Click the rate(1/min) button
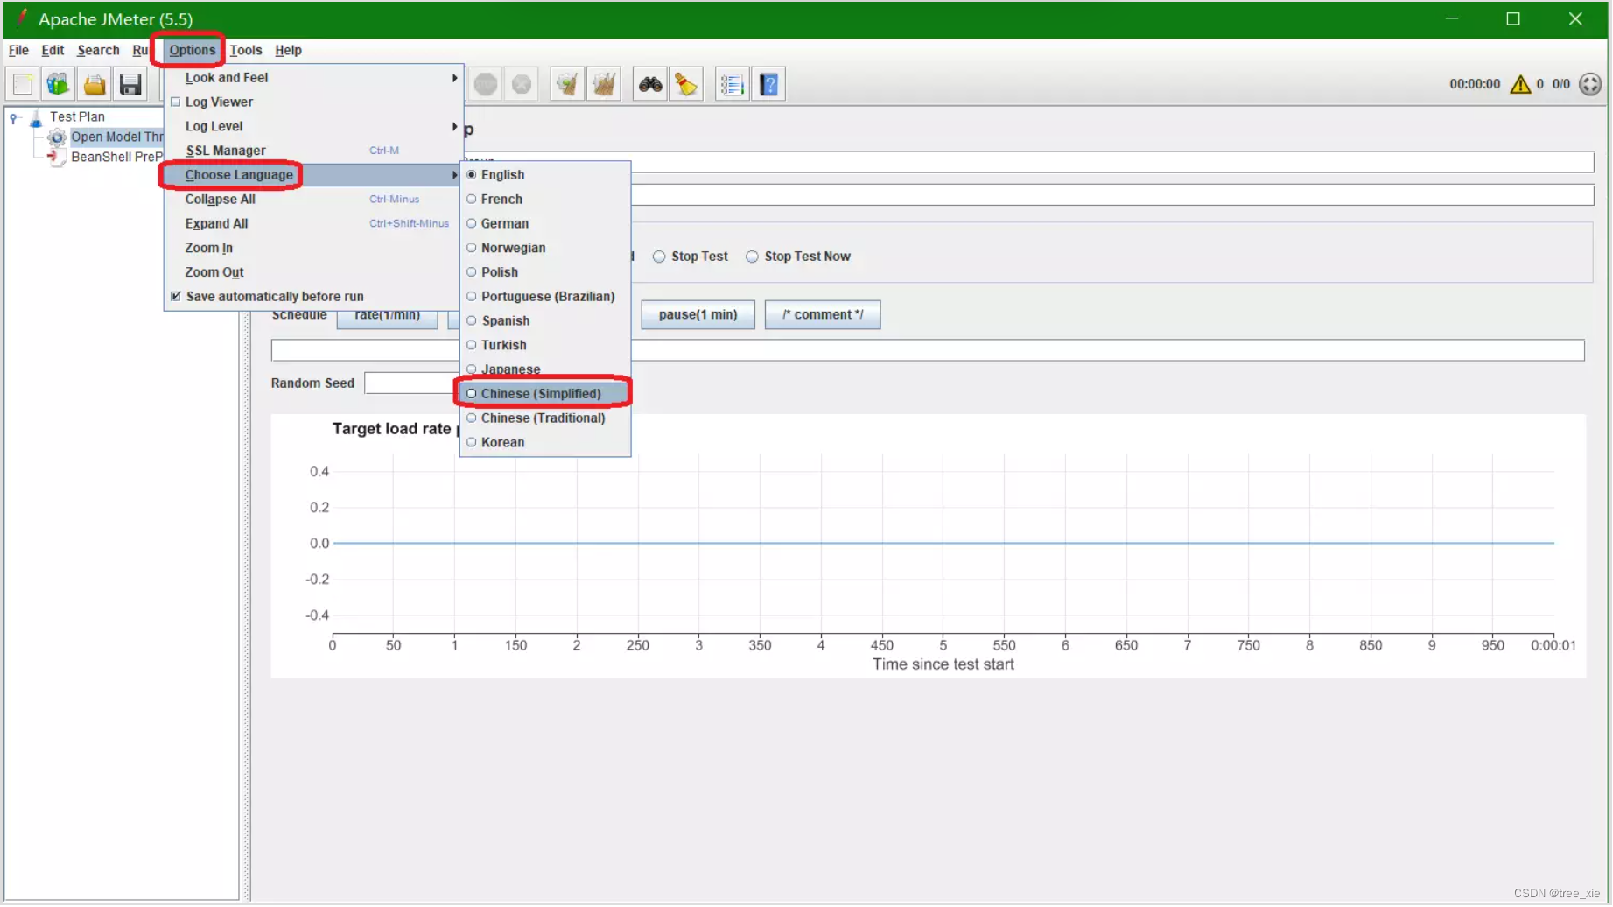 [387, 319]
